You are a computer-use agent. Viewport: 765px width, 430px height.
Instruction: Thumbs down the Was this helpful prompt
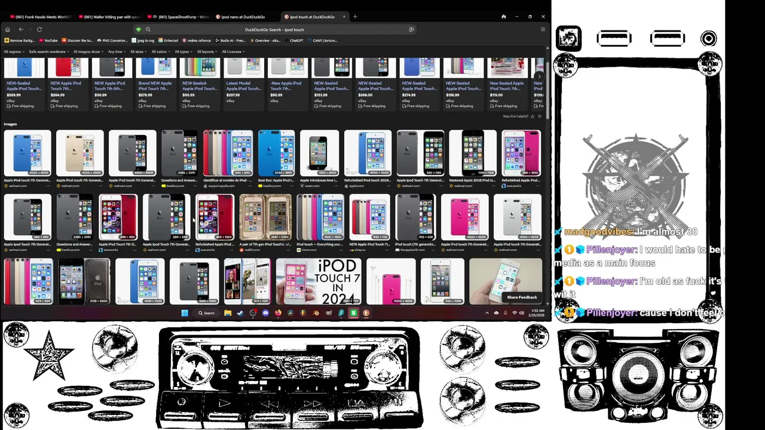pyautogui.click(x=540, y=116)
